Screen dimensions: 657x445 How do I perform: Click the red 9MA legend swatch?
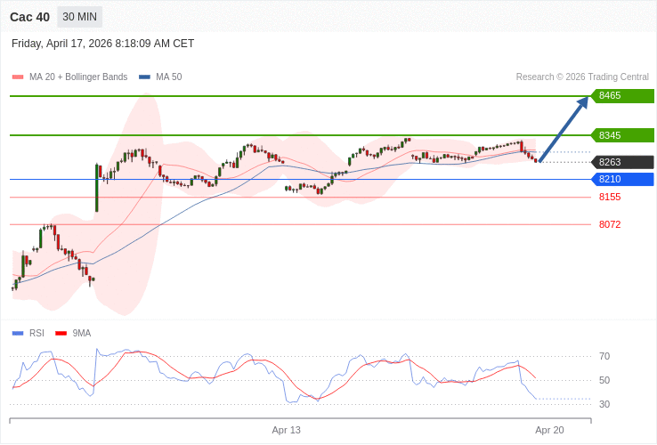click(x=61, y=333)
